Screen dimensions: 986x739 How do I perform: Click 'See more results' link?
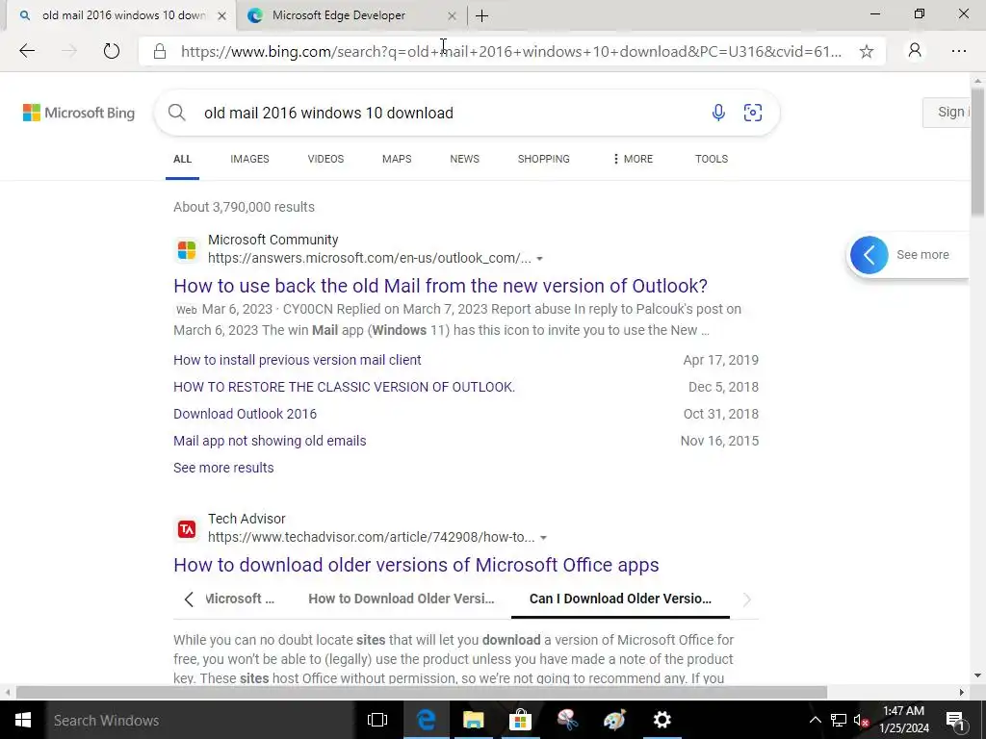(223, 469)
